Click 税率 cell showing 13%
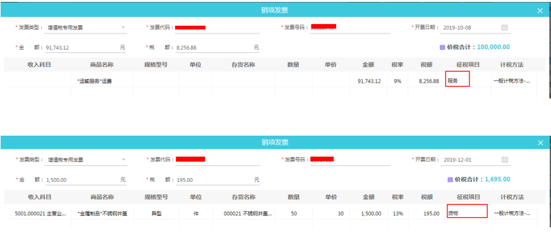The image size is (551, 236). (397, 213)
